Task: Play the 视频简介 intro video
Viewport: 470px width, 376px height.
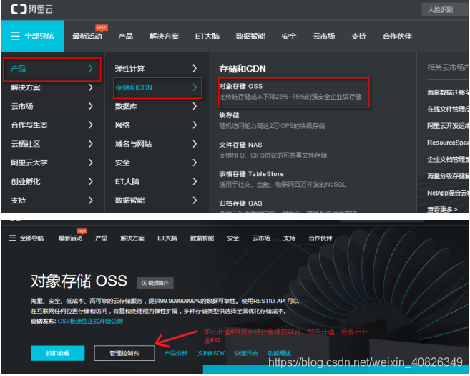Action: pyautogui.click(x=155, y=283)
